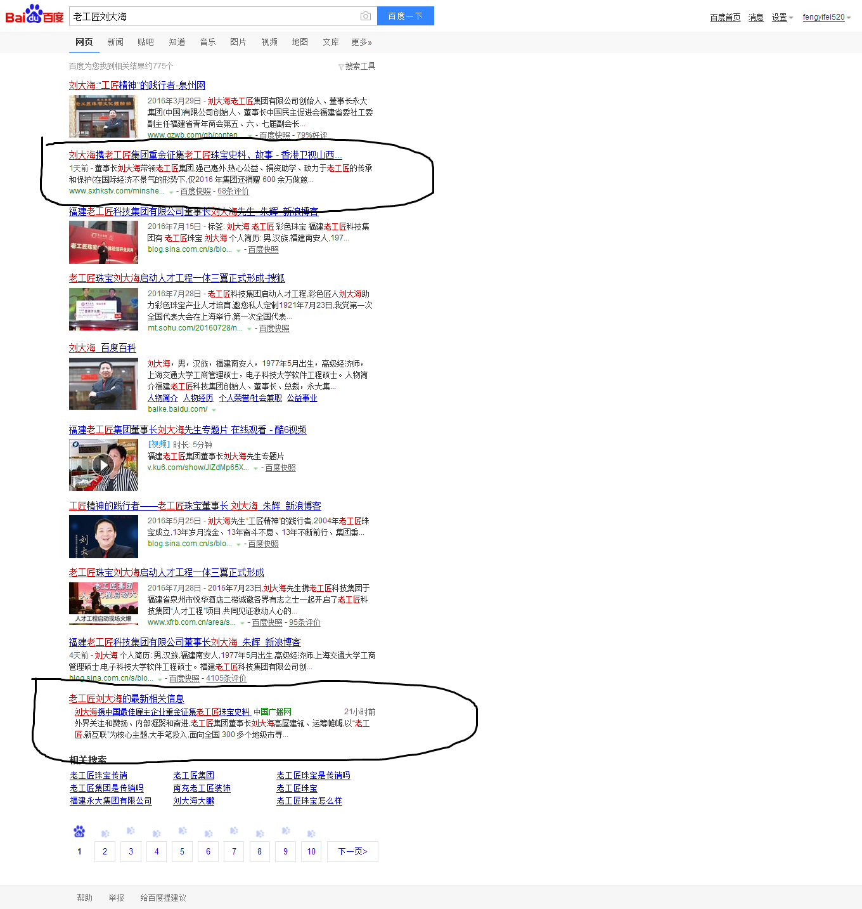
Task: Switch to 地图 tab
Action: 300,42
